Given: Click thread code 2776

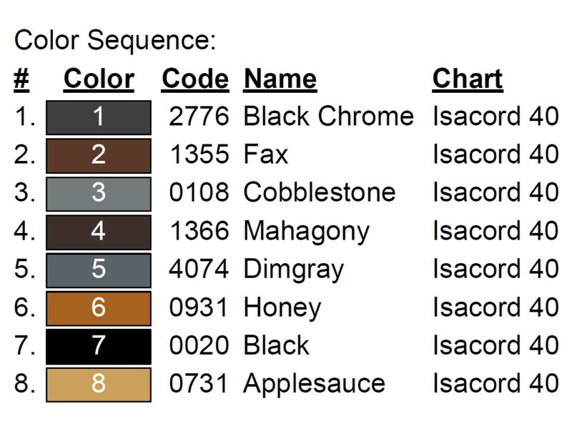Looking at the screenshot, I should tap(199, 117).
